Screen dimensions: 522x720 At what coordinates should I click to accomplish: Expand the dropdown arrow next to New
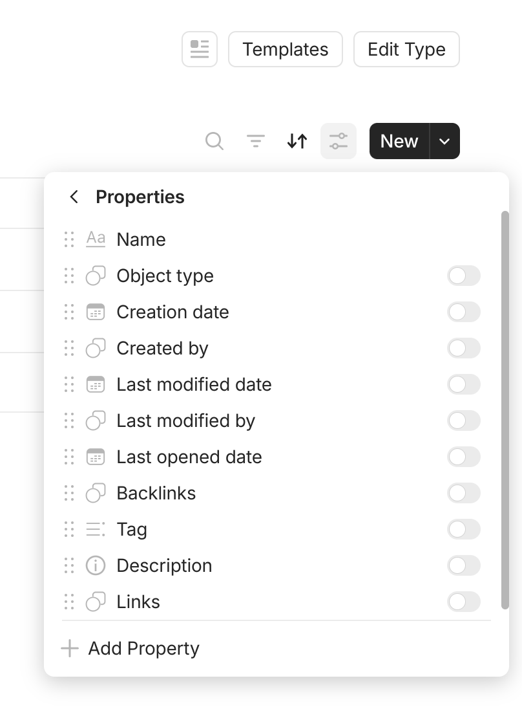(444, 141)
